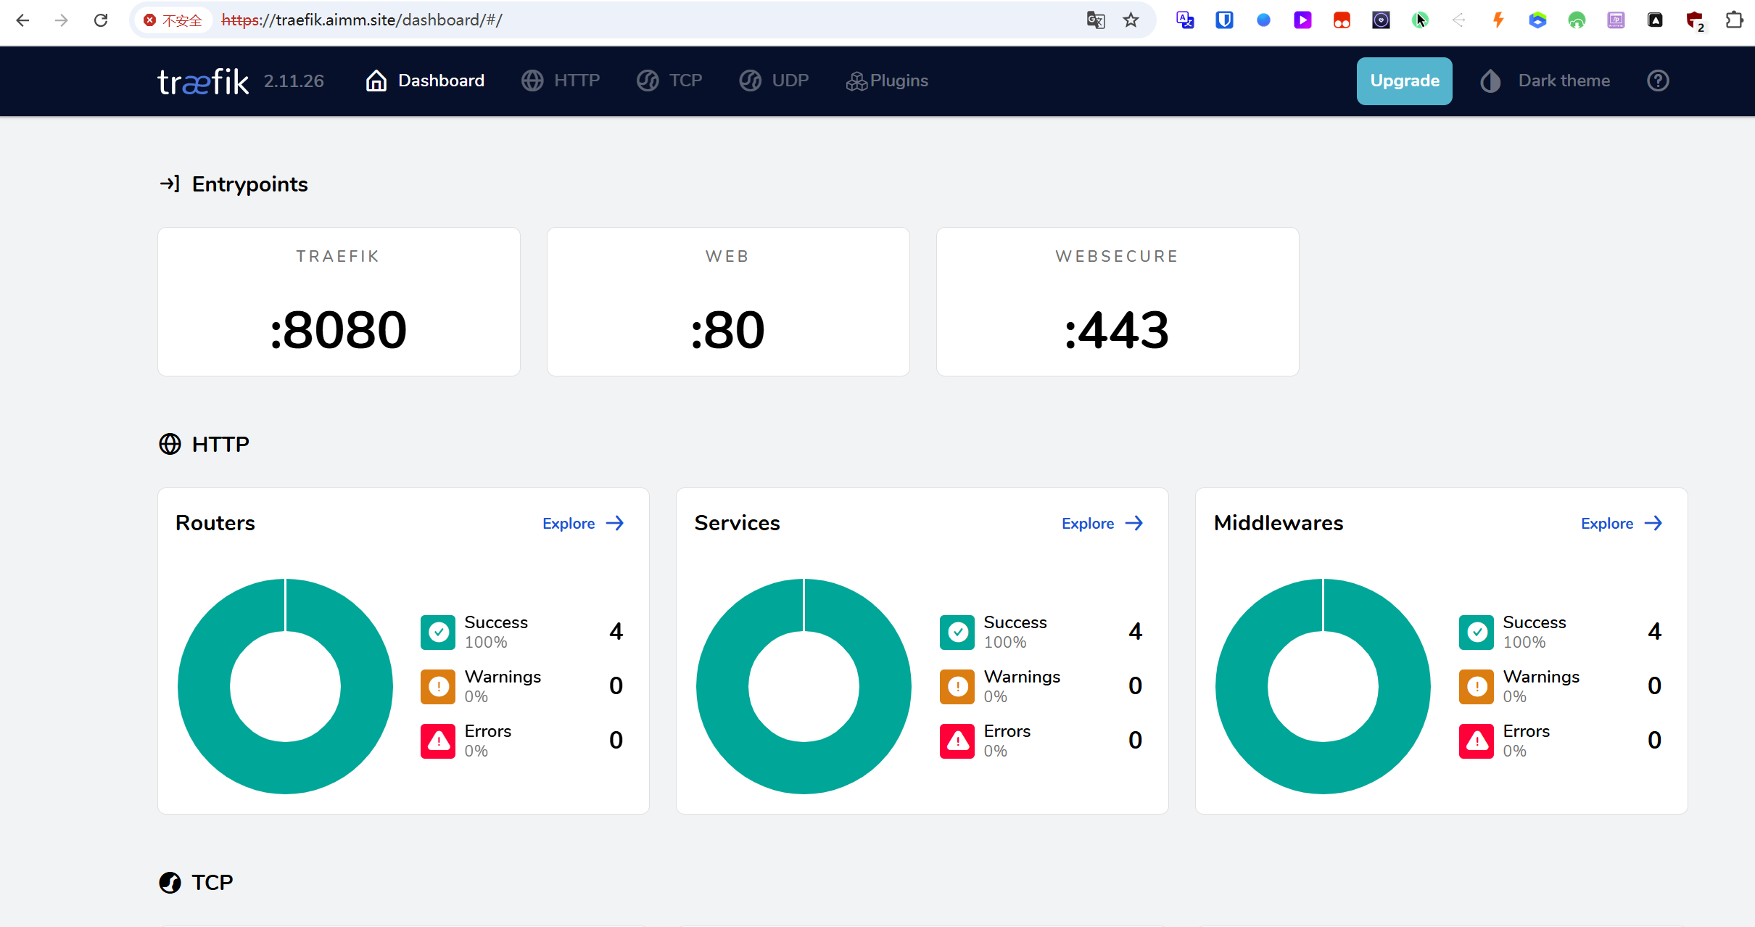Click Routers success checkmark icon
This screenshot has height=927, width=1755.
(x=438, y=633)
